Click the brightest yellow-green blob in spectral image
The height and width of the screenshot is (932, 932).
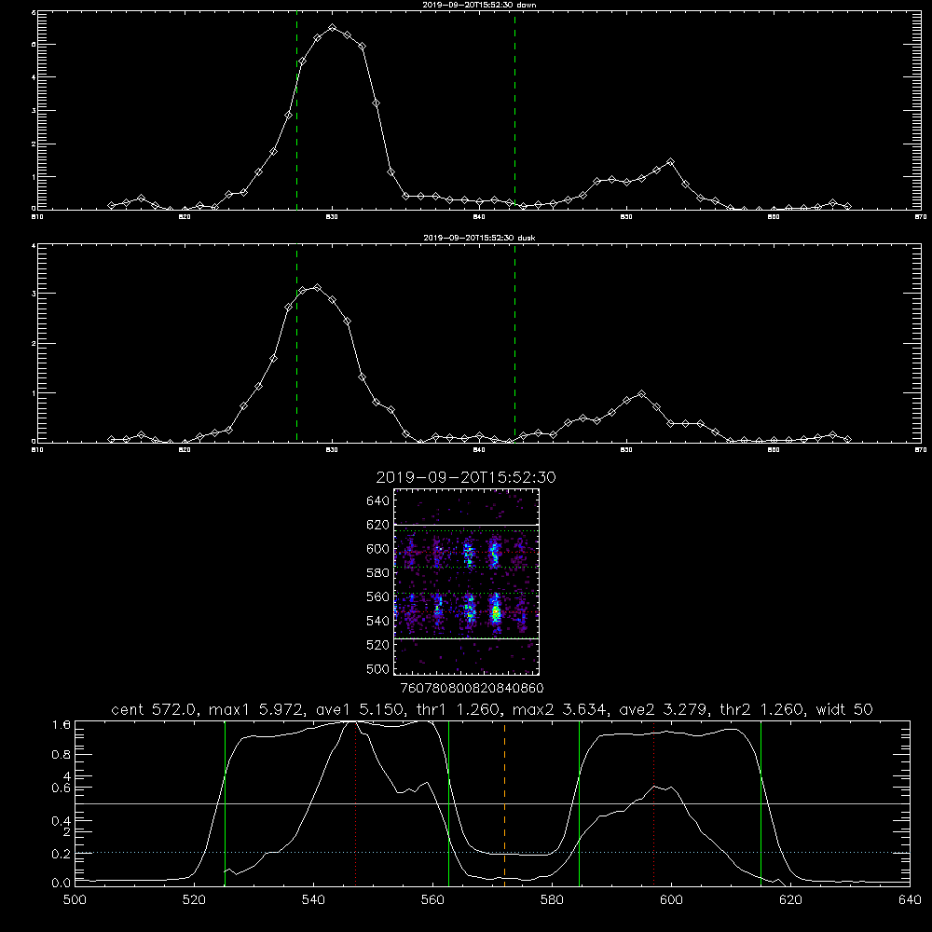click(497, 614)
